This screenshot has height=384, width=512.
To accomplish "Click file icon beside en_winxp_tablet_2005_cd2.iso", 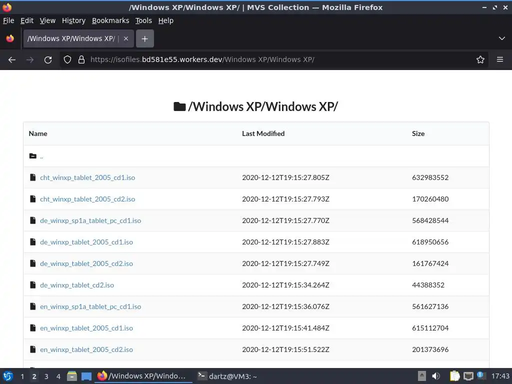I will tap(32, 349).
